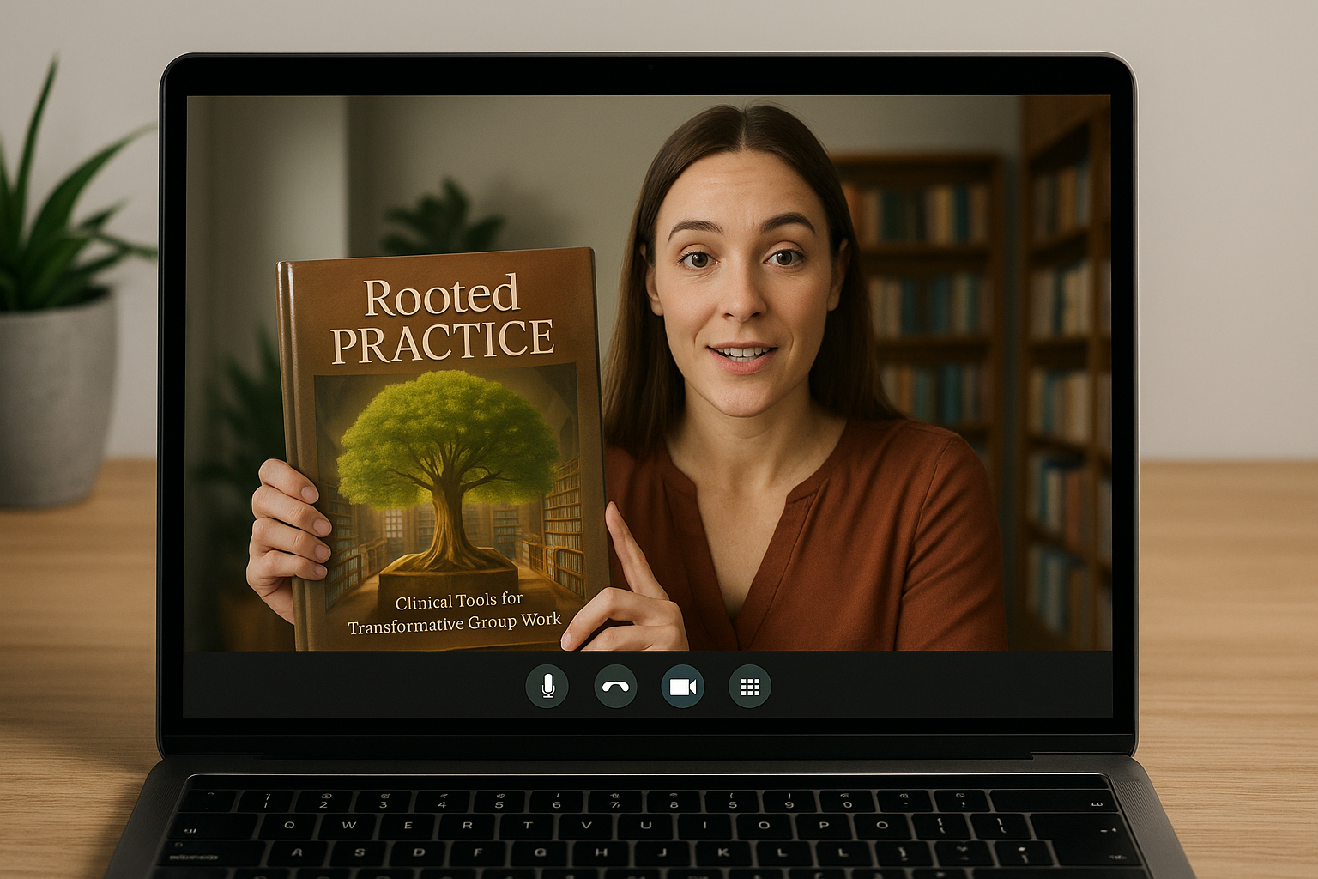Click the D key on laptop keyboard
The width and height of the screenshot is (1318, 879).
tap(419, 852)
